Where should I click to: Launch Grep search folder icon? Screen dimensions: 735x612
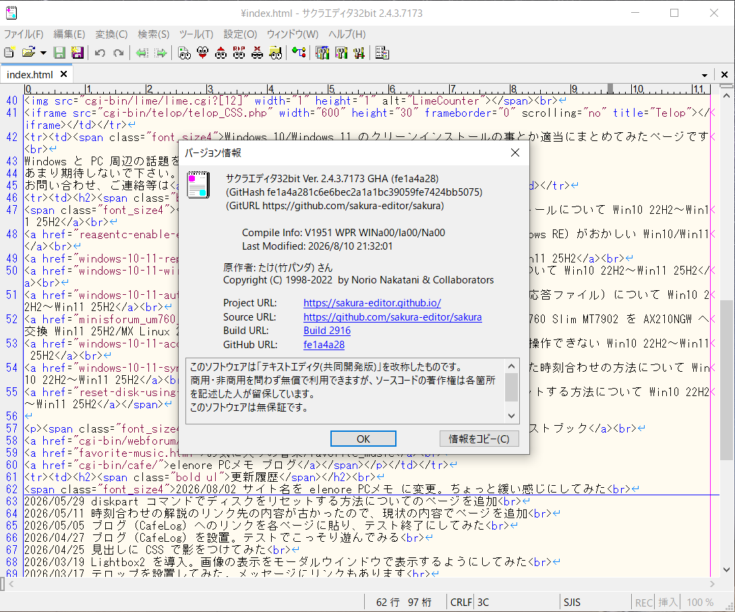pyautogui.click(x=276, y=53)
